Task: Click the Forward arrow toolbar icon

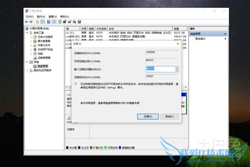Action: 31,22
